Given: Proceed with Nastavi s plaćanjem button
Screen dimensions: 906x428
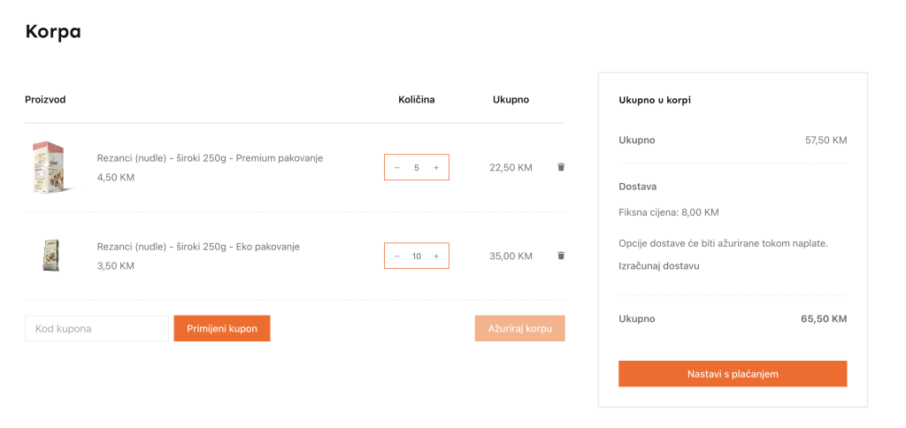Looking at the screenshot, I should [x=733, y=374].
